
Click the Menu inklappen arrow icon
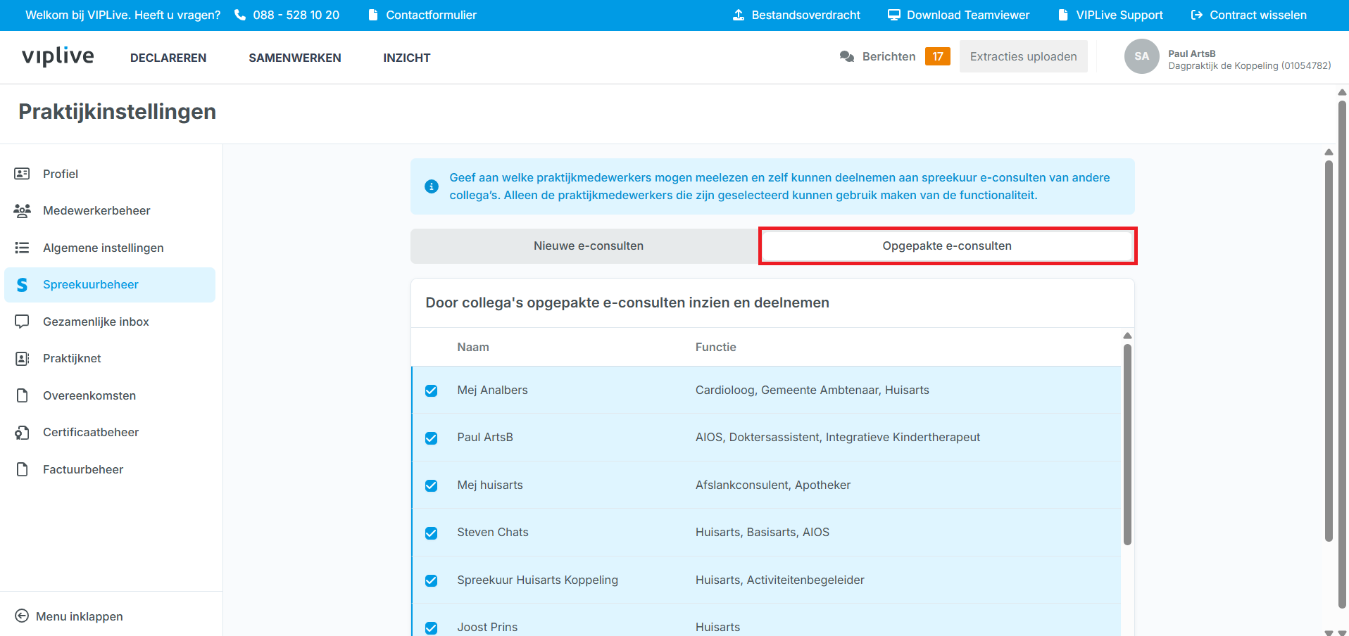pyautogui.click(x=22, y=616)
